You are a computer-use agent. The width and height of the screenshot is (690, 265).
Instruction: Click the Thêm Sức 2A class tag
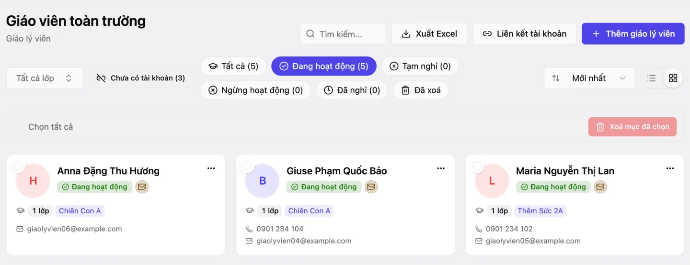[x=540, y=211]
